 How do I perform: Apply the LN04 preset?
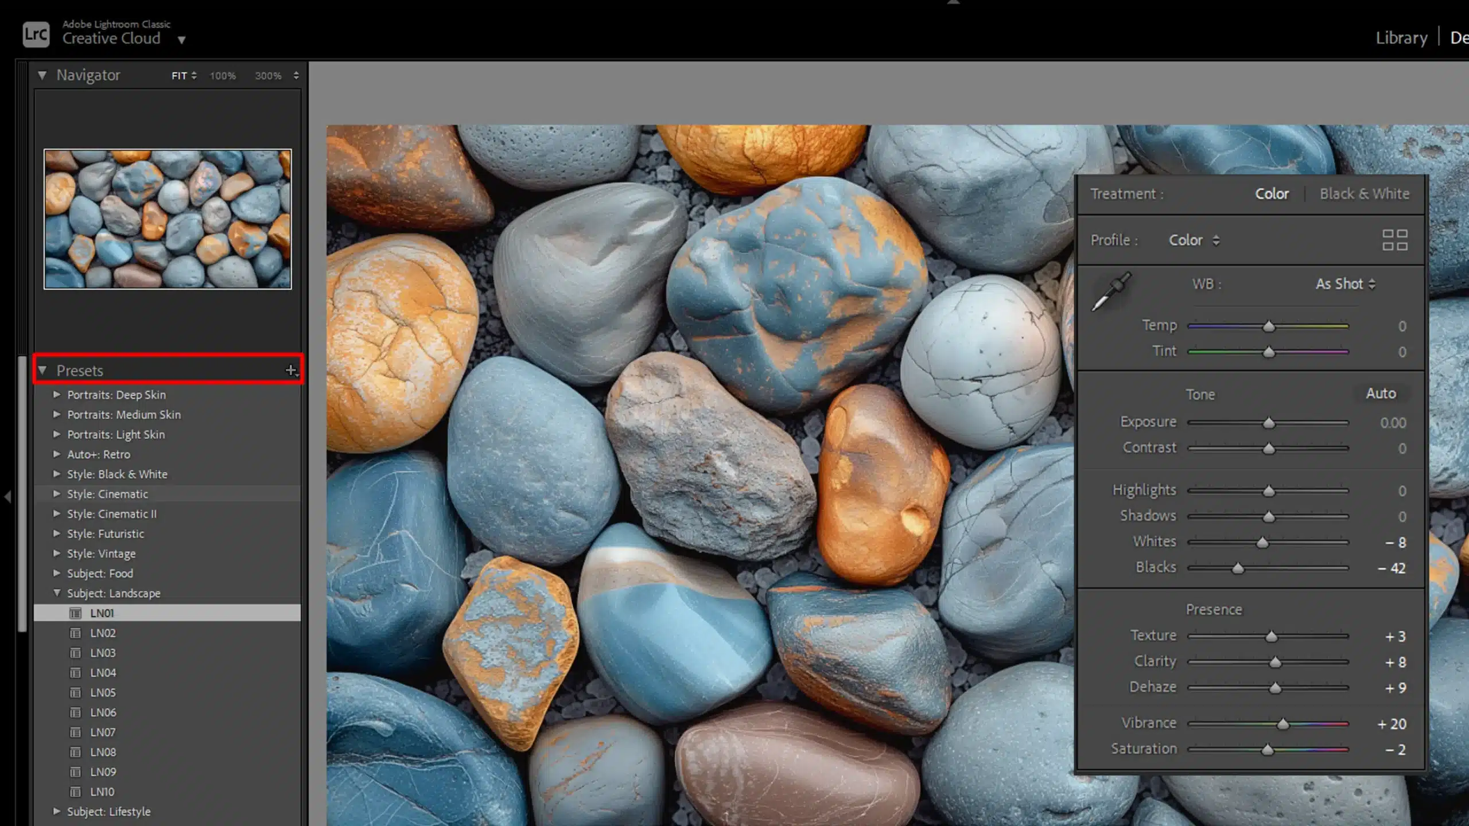pyautogui.click(x=167, y=672)
